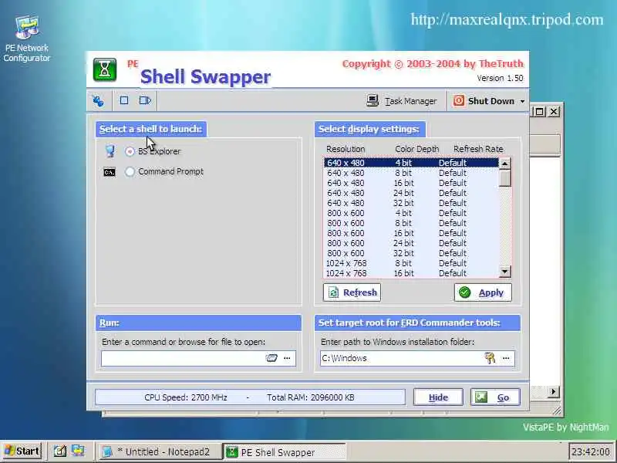Expand the Shut Down dropdown arrow

pos(522,101)
